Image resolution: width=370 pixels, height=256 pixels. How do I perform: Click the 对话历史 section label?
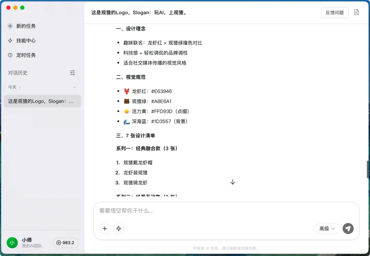tap(17, 73)
